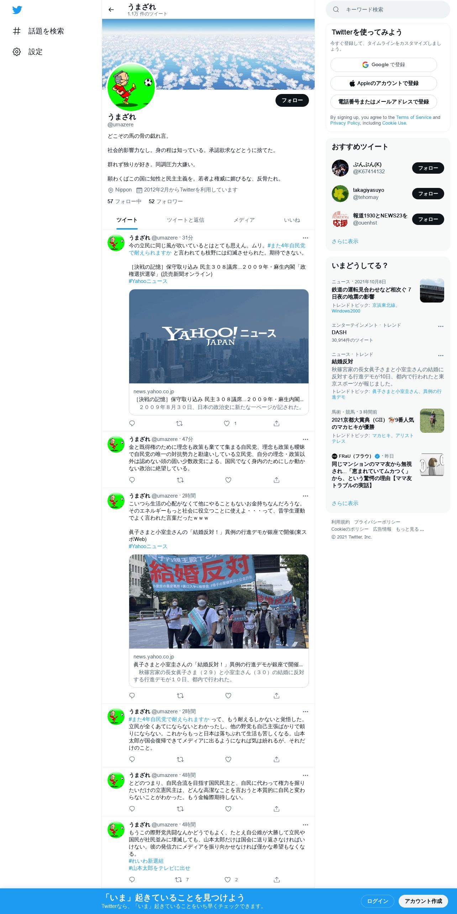Retweet the 31分 Yahoo news tweet

tap(179, 423)
